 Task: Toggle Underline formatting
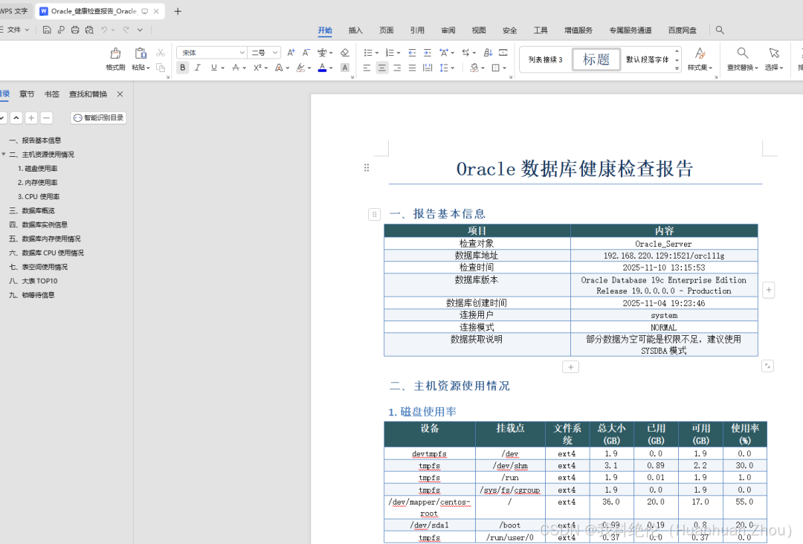[214, 68]
